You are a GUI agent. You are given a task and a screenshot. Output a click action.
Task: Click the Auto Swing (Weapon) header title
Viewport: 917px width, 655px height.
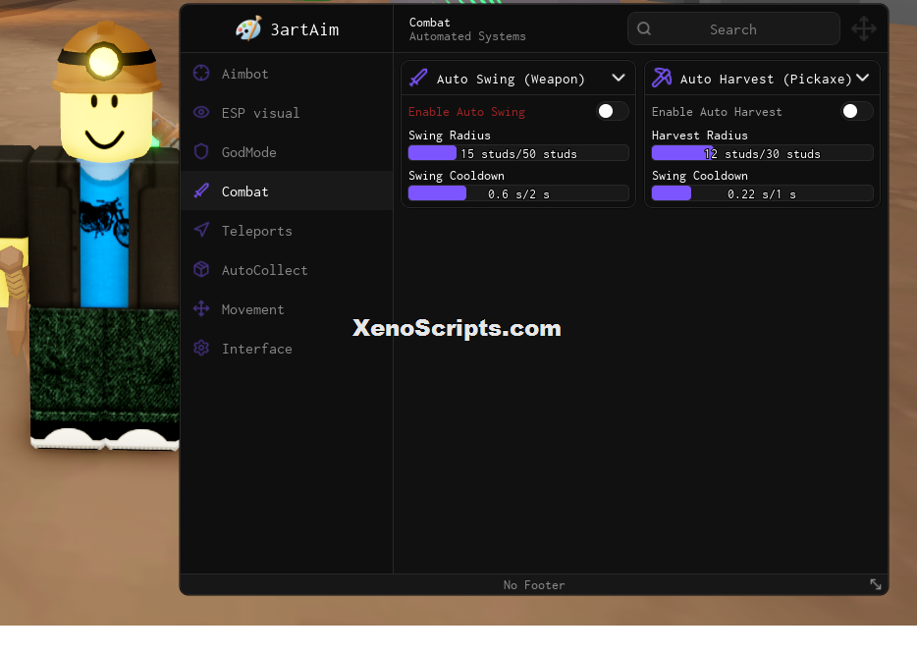click(511, 79)
